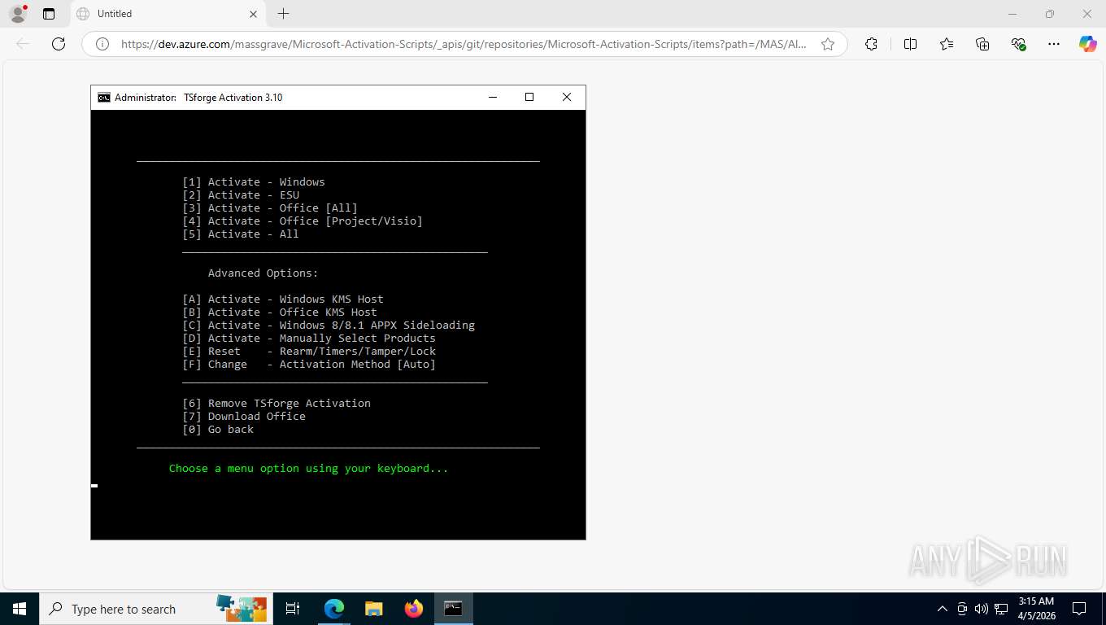
Task: Click '[6] Remove TSforge Activation' line
Action: pos(276,403)
